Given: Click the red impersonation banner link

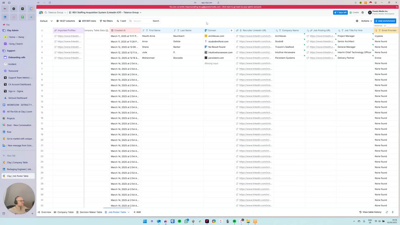Looking at the screenshot, I should (215, 7).
